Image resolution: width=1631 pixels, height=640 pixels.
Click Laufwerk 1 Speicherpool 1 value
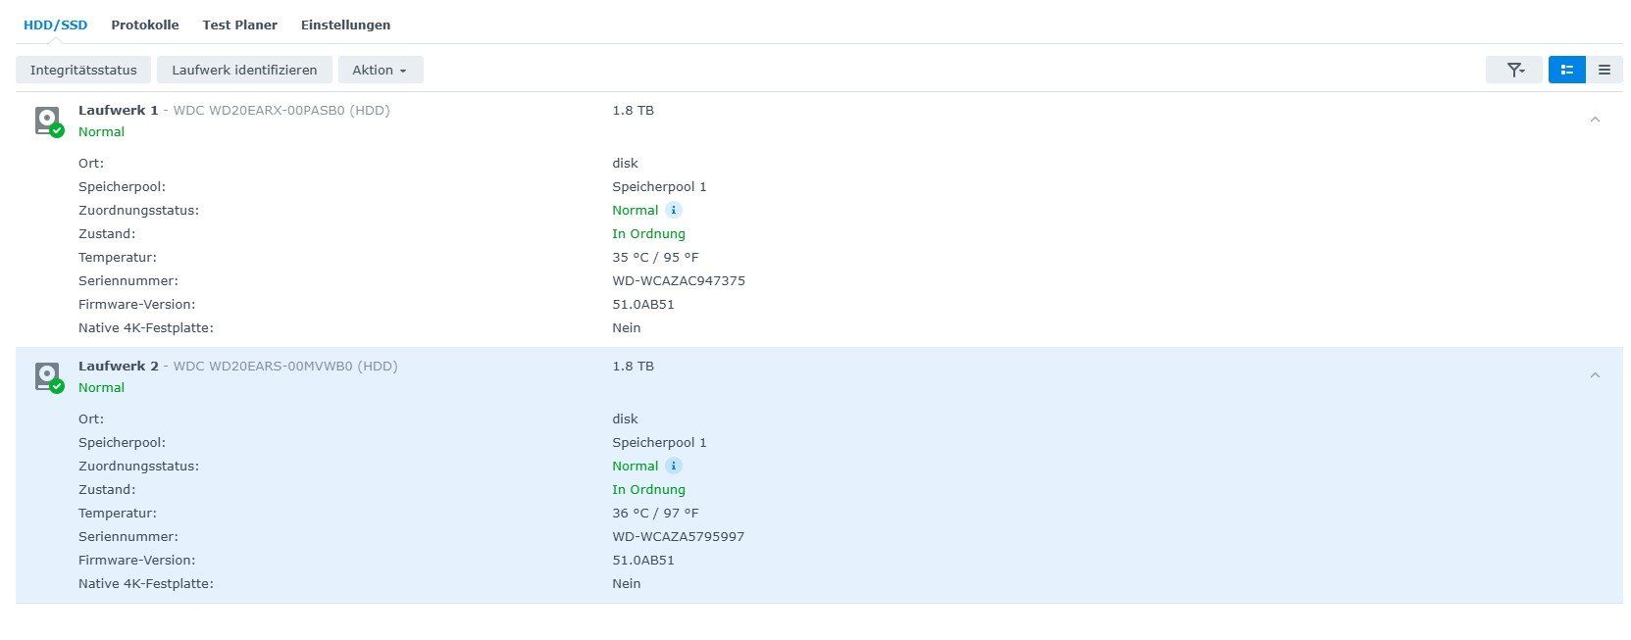pyautogui.click(x=659, y=186)
